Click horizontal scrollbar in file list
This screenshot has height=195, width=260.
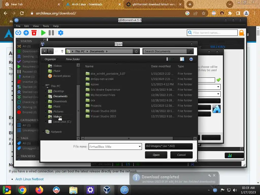pyautogui.click(x=129, y=138)
